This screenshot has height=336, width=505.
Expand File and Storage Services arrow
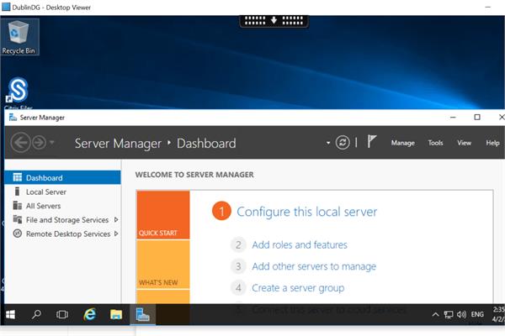[116, 220]
